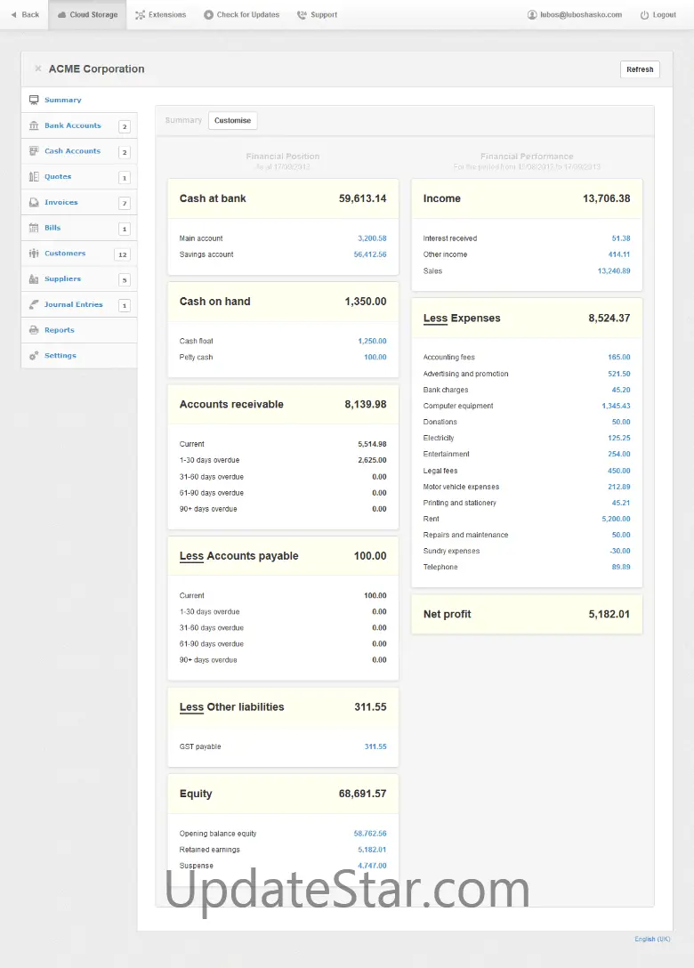Open Journal Entries in the sidebar
Image resolution: width=694 pixels, height=968 pixels.
point(74,304)
